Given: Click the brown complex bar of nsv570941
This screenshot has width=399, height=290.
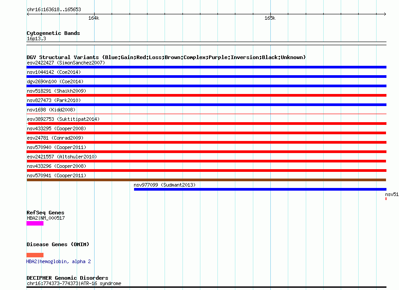Looking at the screenshot, I should [x=206, y=180].
